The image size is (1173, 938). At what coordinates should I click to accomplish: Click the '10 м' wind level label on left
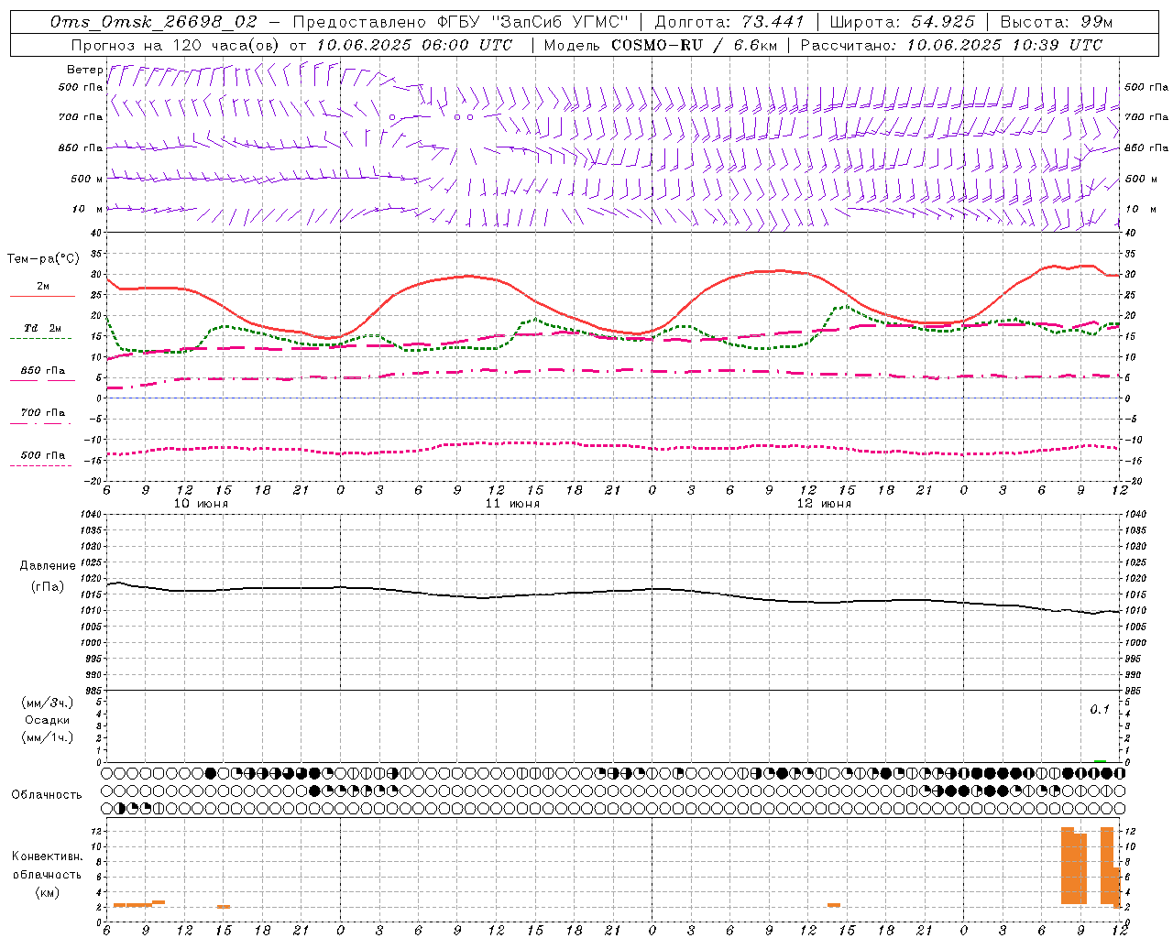tap(89, 209)
